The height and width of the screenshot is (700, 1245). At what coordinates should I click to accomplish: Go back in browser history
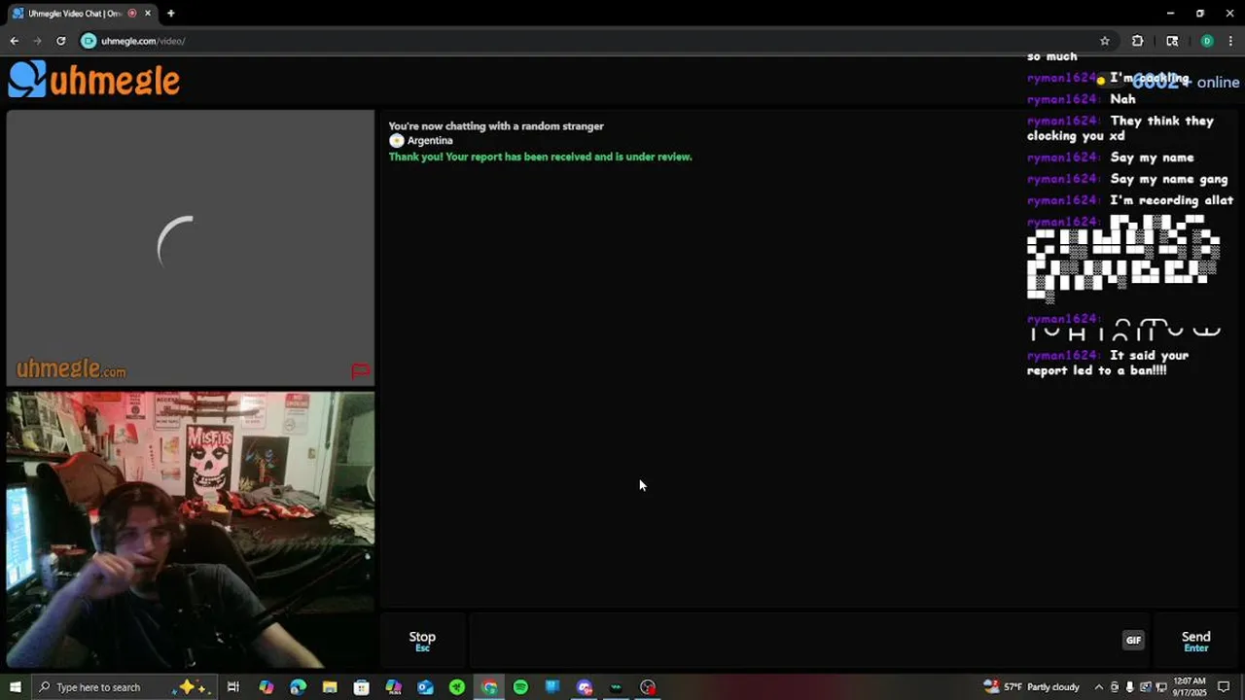tap(14, 41)
